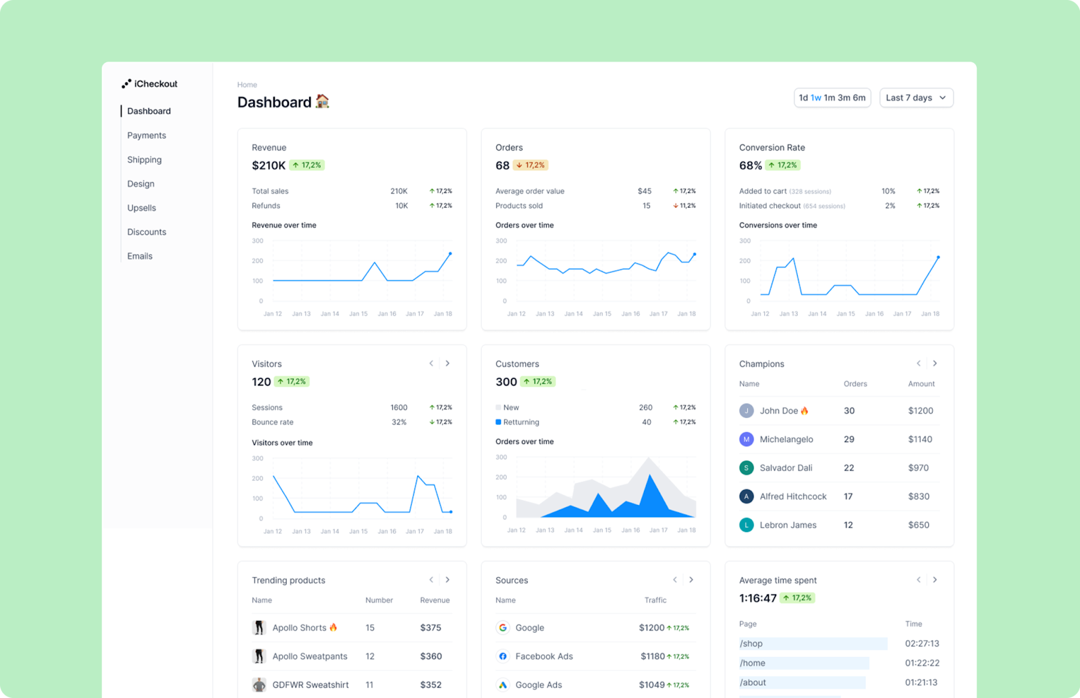Click the /about page bar
The image size is (1080, 698).
(802, 682)
